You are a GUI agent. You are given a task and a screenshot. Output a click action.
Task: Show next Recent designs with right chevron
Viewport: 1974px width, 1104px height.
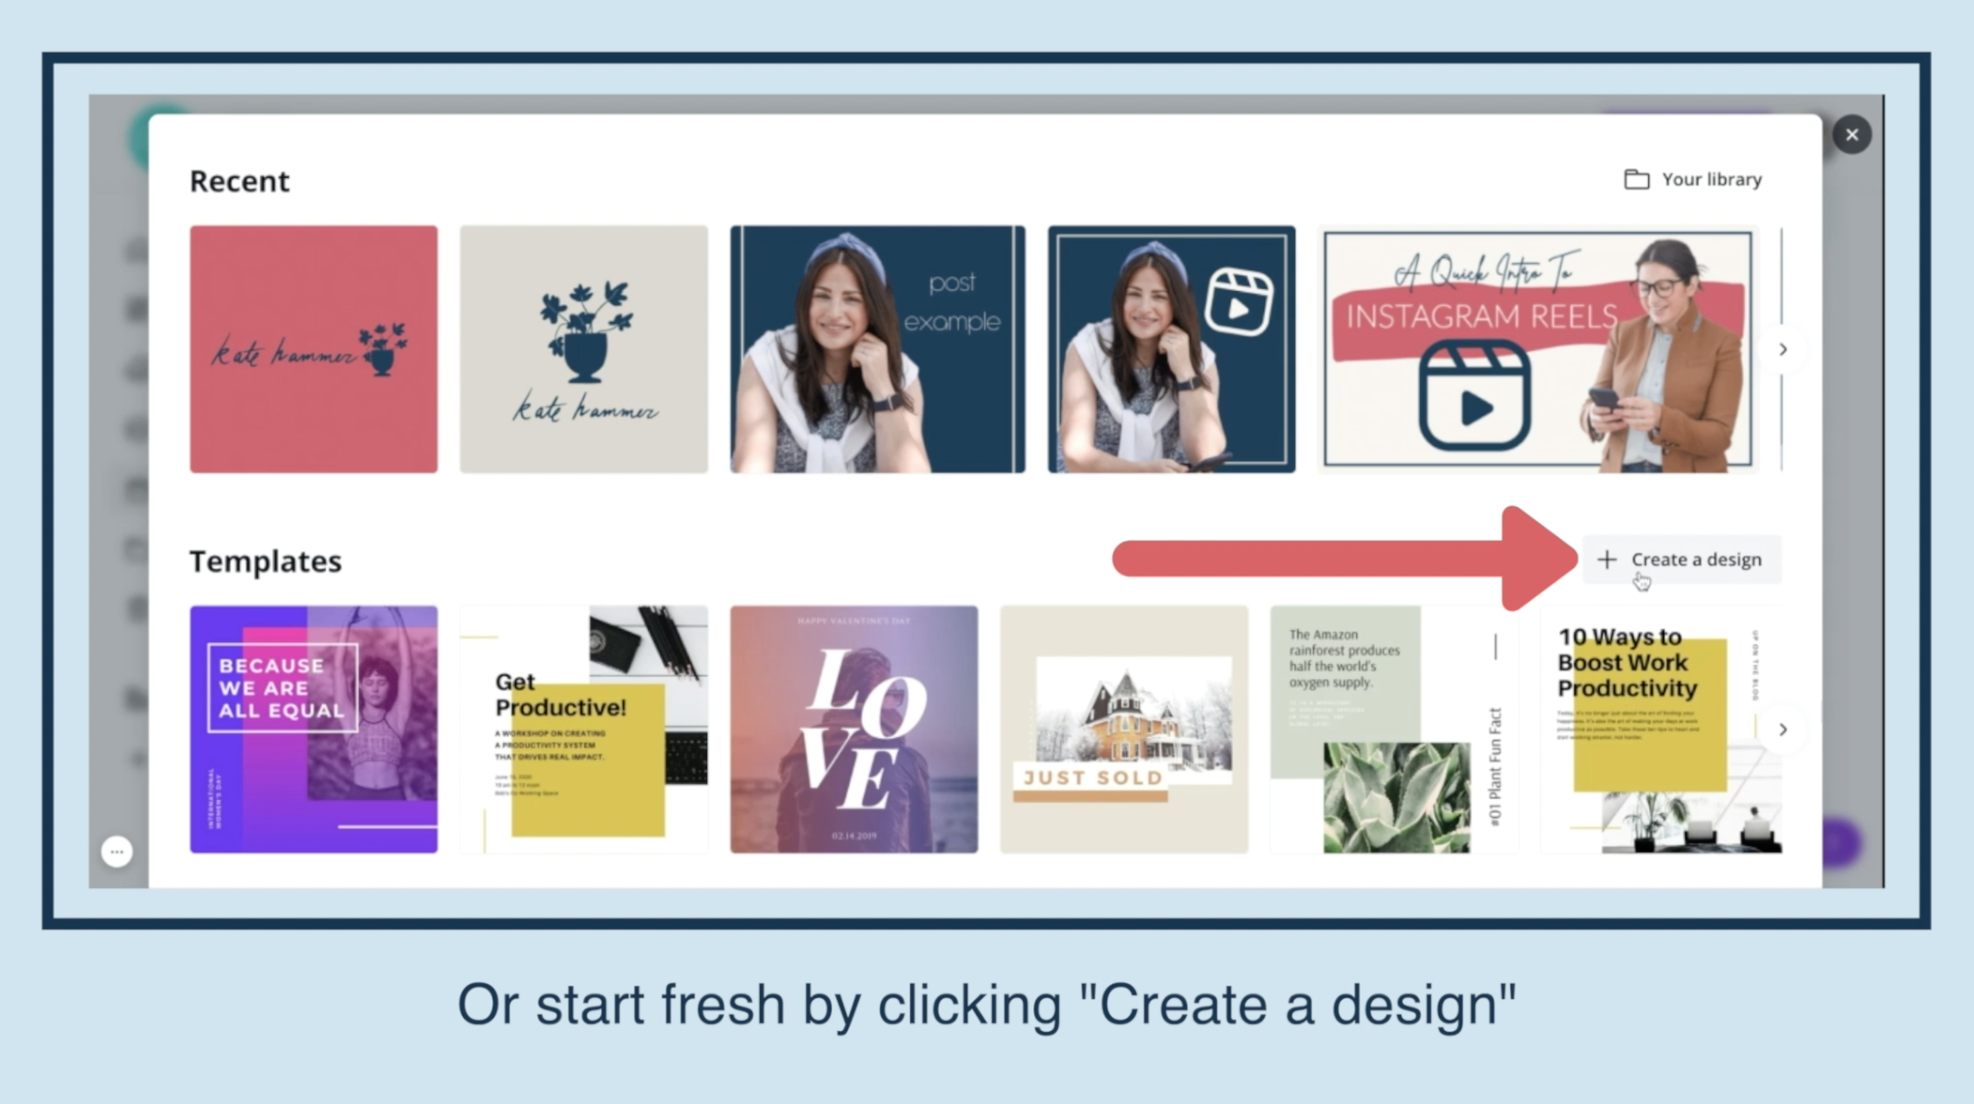click(x=1782, y=349)
